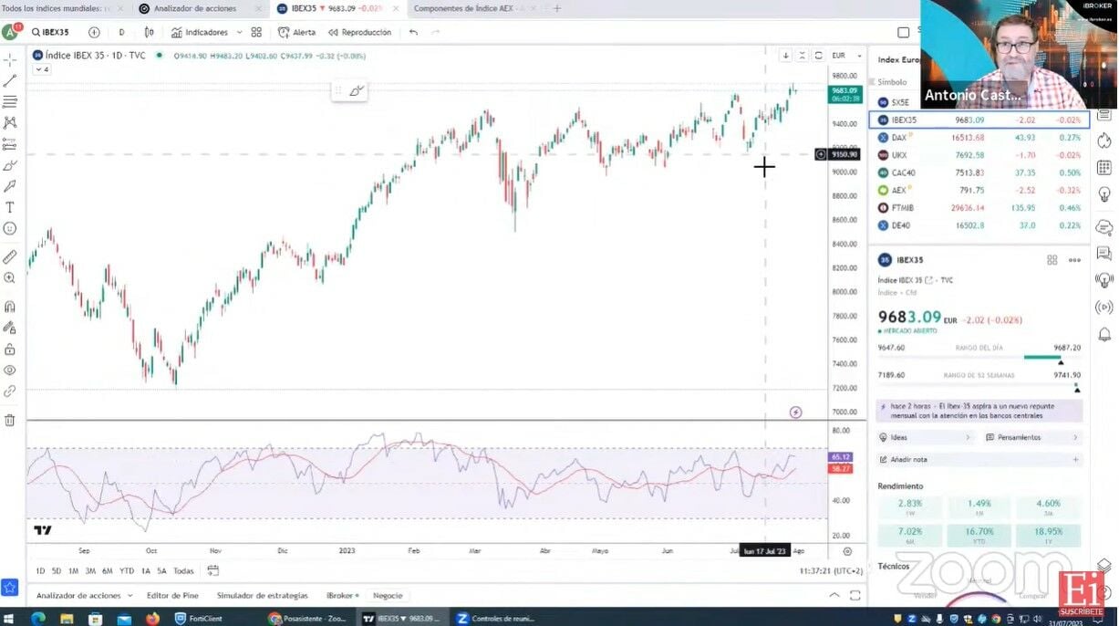Click the purple lightning event marker

(795, 412)
